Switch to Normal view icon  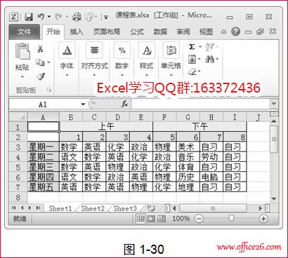tap(140, 219)
